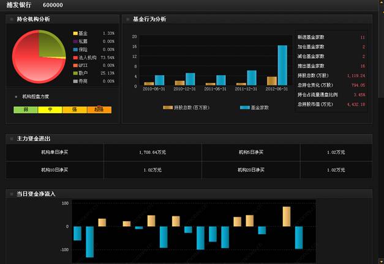Click the 2010-06-31 date label on chart axis
This screenshot has width=384, height=264.
(x=154, y=89)
